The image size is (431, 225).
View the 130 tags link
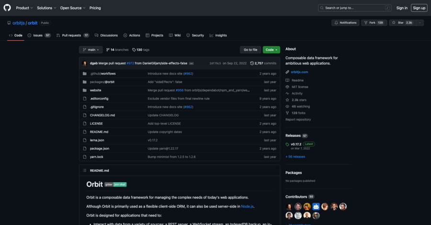(141, 50)
